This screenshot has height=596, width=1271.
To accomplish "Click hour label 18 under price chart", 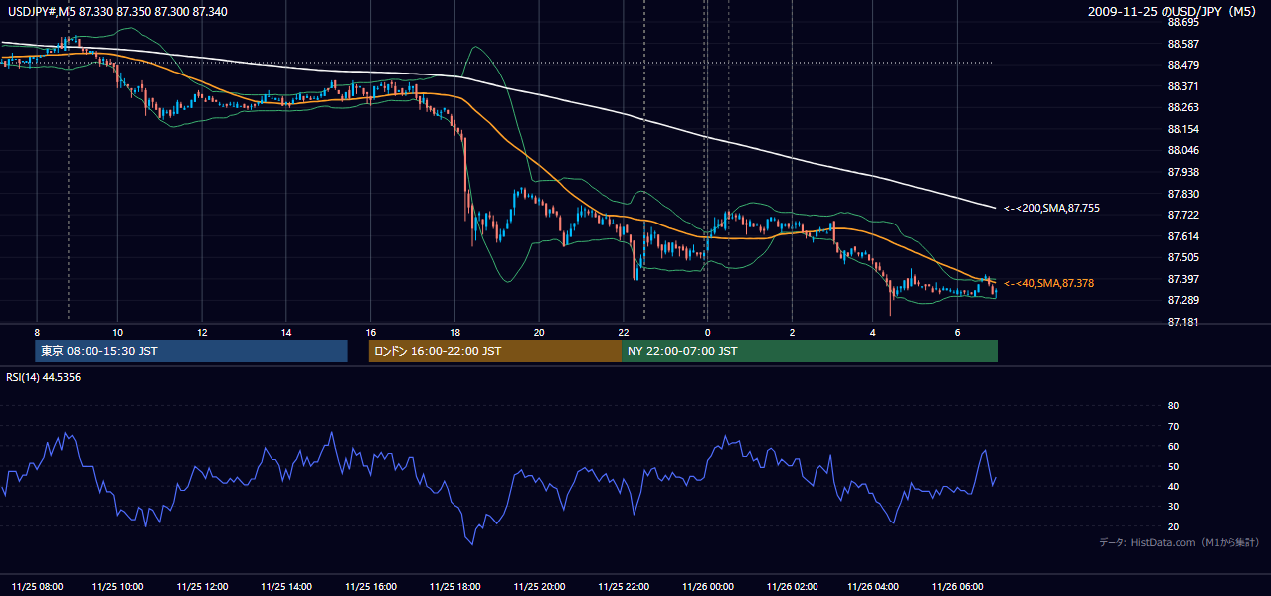I will [x=454, y=332].
